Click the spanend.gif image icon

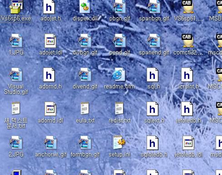154,40
